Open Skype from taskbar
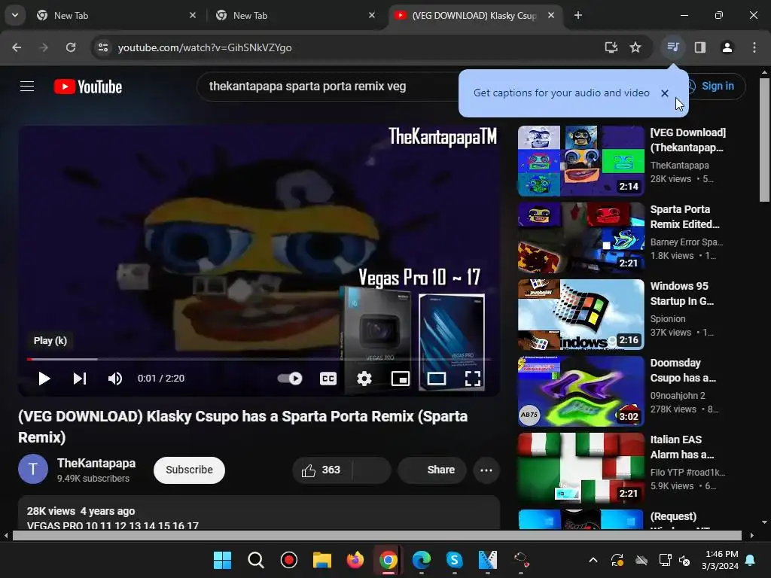The width and height of the screenshot is (771, 578). [x=454, y=560]
